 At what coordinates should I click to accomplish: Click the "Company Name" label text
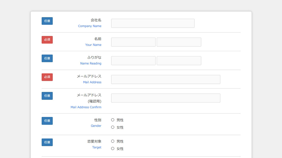[x=90, y=26]
